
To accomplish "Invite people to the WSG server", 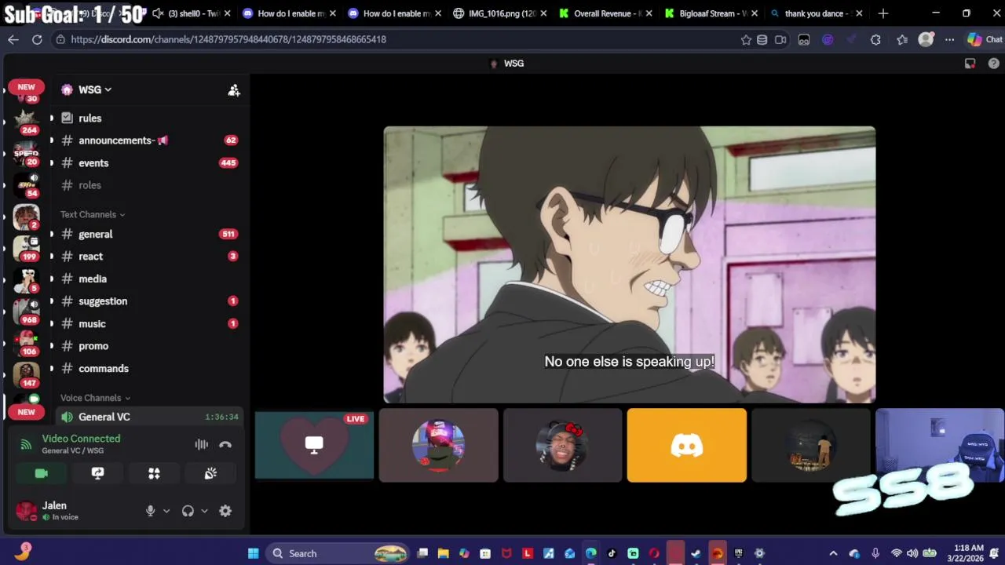I will [234, 90].
